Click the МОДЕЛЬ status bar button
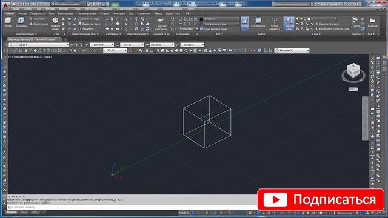This screenshot has width=388, height=218. [x=184, y=213]
